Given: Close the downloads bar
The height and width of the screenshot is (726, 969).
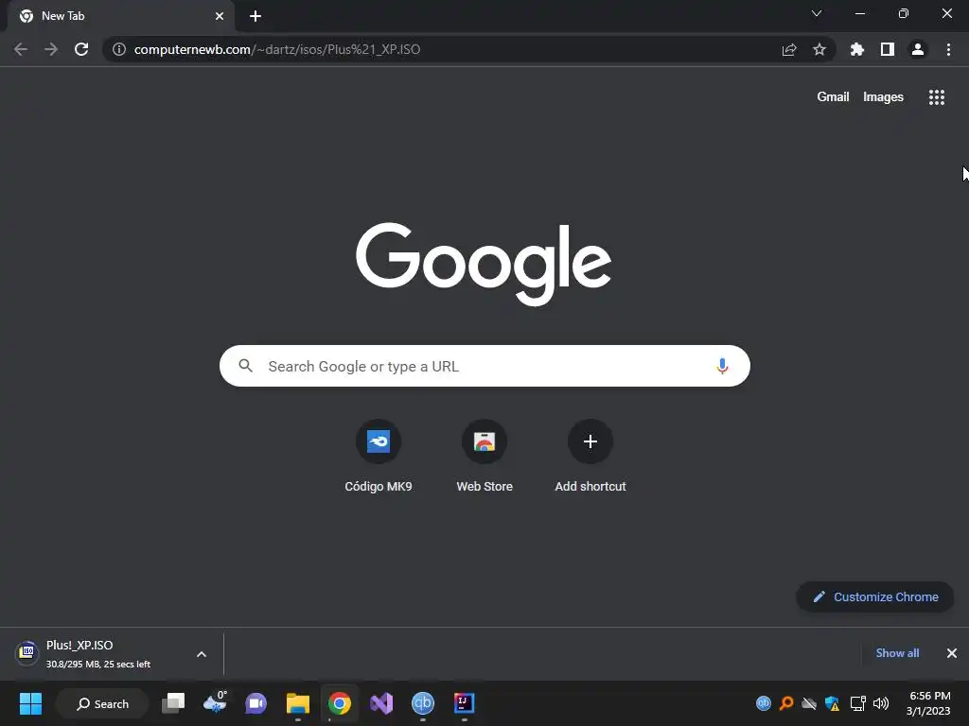Looking at the screenshot, I should (x=952, y=653).
